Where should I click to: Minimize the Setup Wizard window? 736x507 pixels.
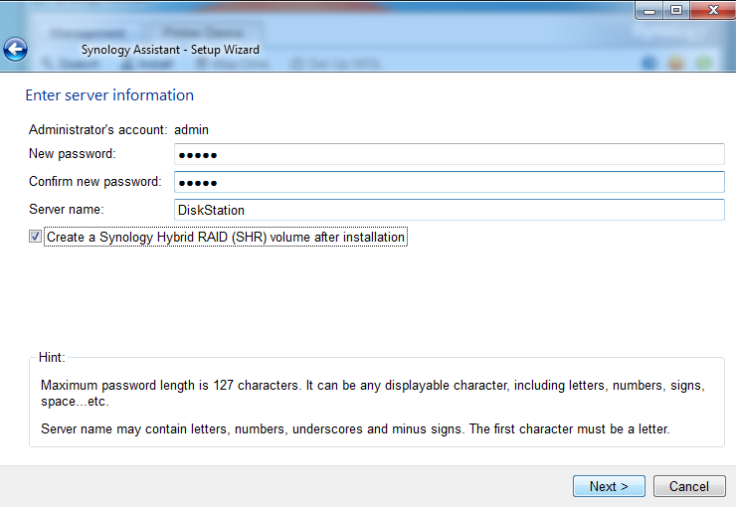tap(649, 10)
